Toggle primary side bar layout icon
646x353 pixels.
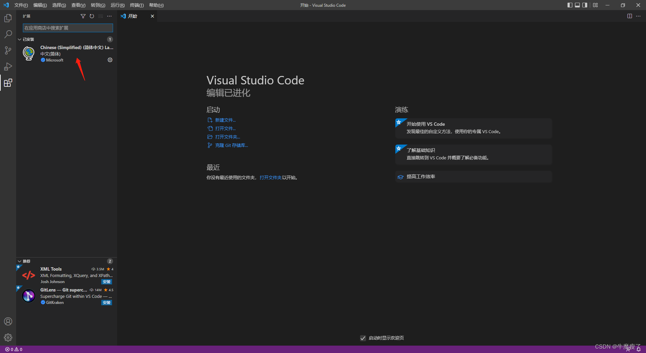570,5
